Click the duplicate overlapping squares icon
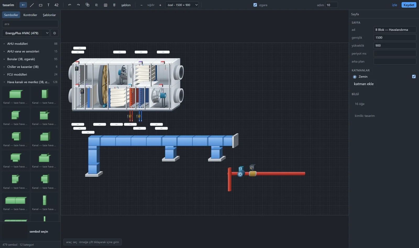 pyautogui.click(x=87, y=5)
